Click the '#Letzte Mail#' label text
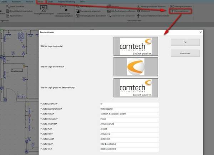The height and width of the screenshot is (155, 214). pyautogui.click(x=46, y=144)
